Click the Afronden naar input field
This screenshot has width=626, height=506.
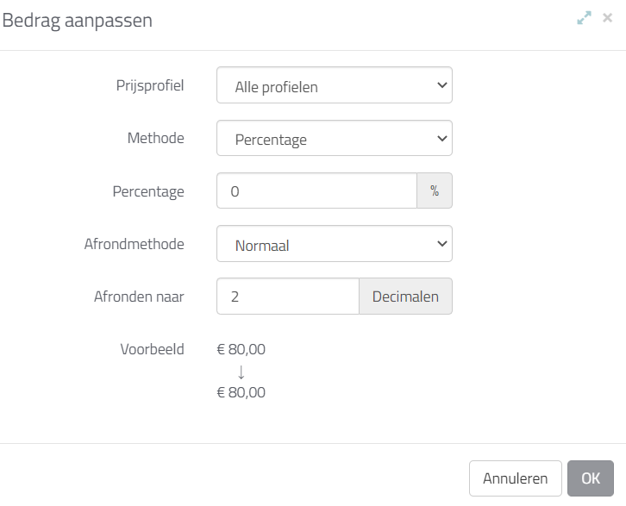click(288, 297)
